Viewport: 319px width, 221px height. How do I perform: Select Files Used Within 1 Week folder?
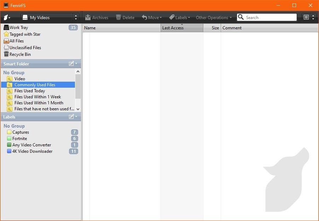[37, 97]
